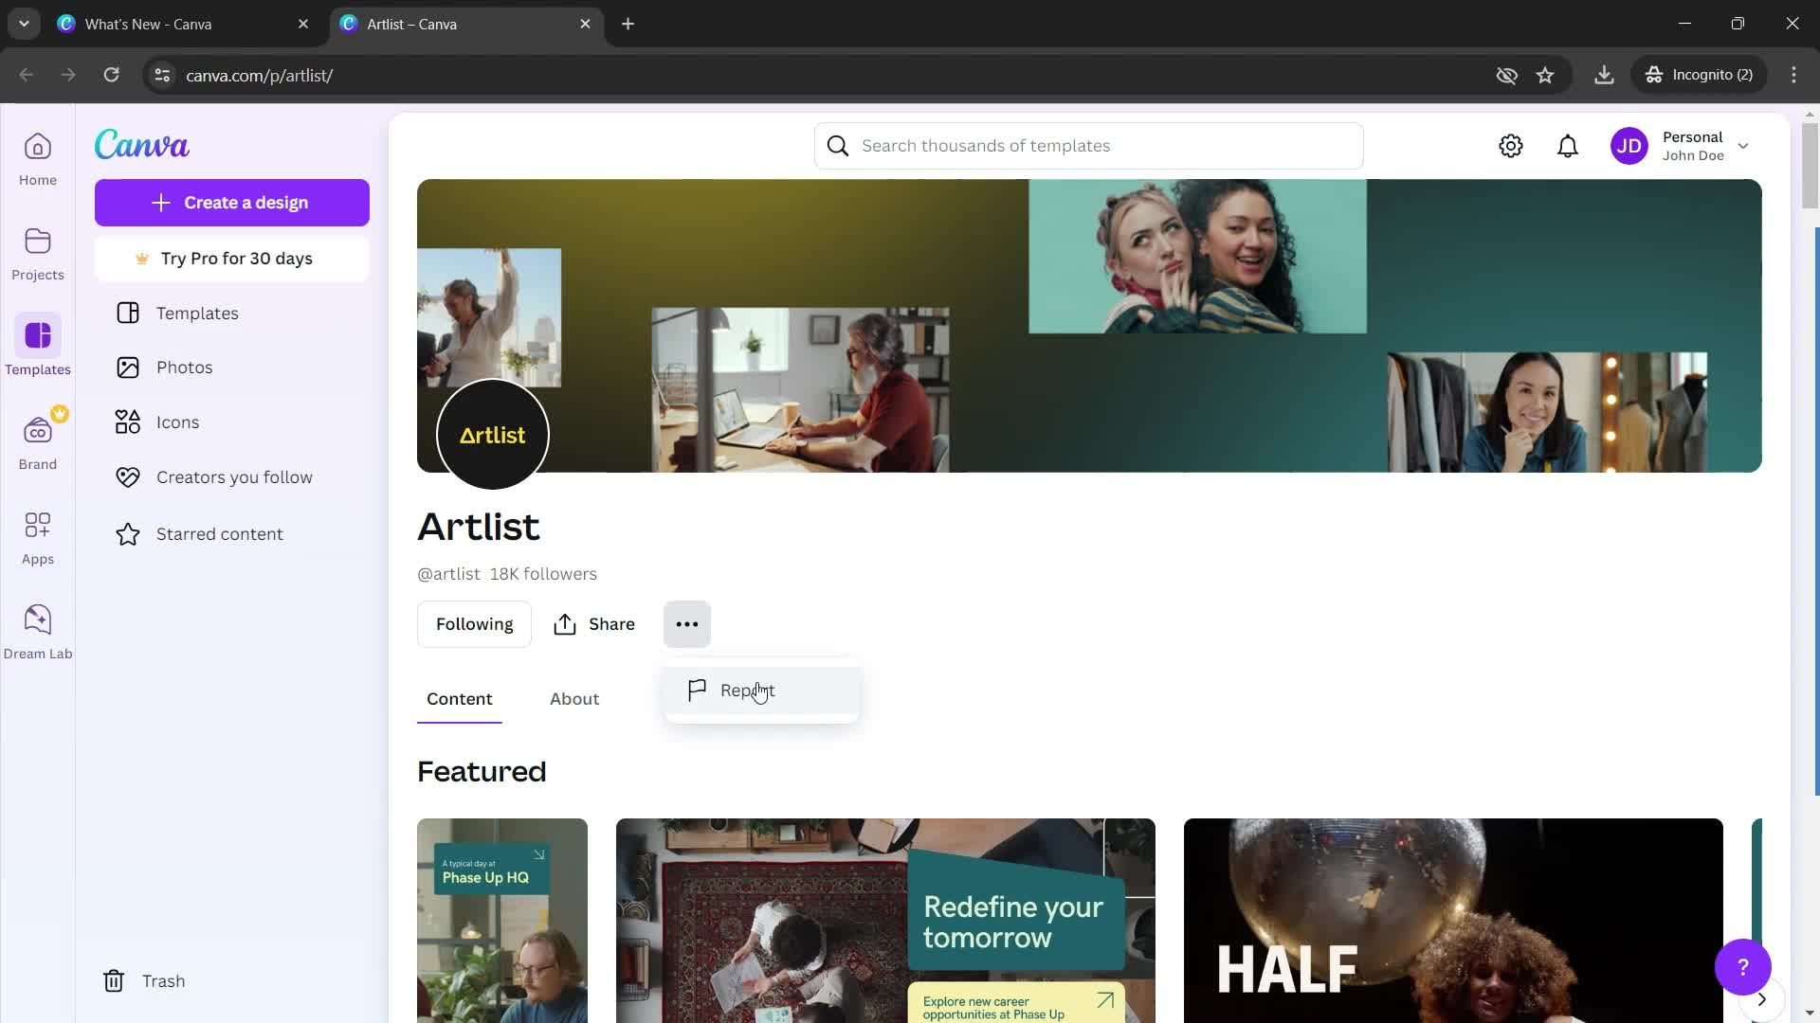Open the help question mark button
The height and width of the screenshot is (1023, 1820).
tap(1742, 967)
